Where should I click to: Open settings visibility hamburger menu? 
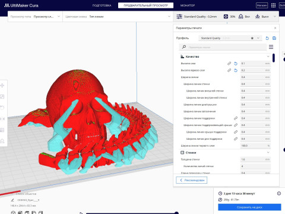[x=271, y=47]
